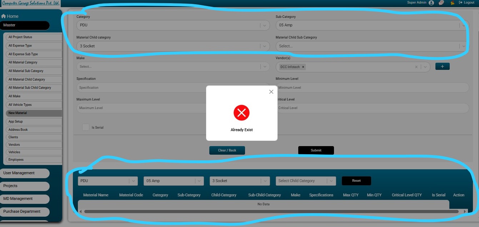The width and height of the screenshot is (479, 227).
Task: Clear all selections in Vendor(s) field
Action: pyautogui.click(x=416, y=67)
